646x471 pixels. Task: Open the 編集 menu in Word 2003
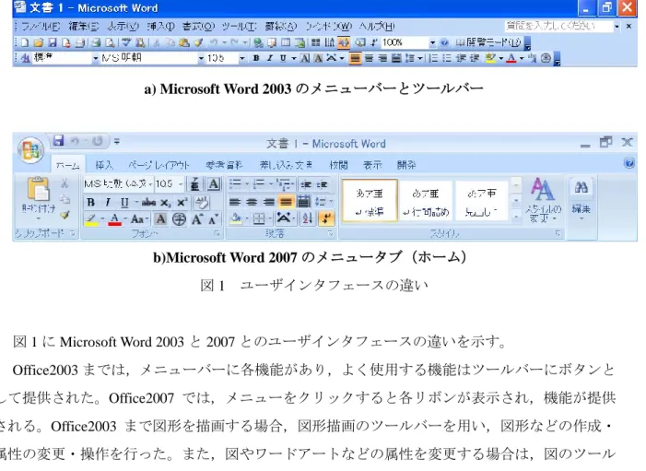[84, 27]
